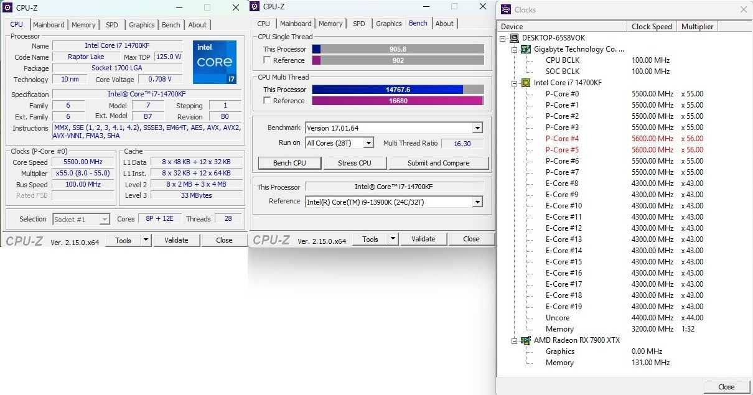Click the Clocks window title bar icon
The width and height of the screenshot is (753, 395).
(x=506, y=9)
